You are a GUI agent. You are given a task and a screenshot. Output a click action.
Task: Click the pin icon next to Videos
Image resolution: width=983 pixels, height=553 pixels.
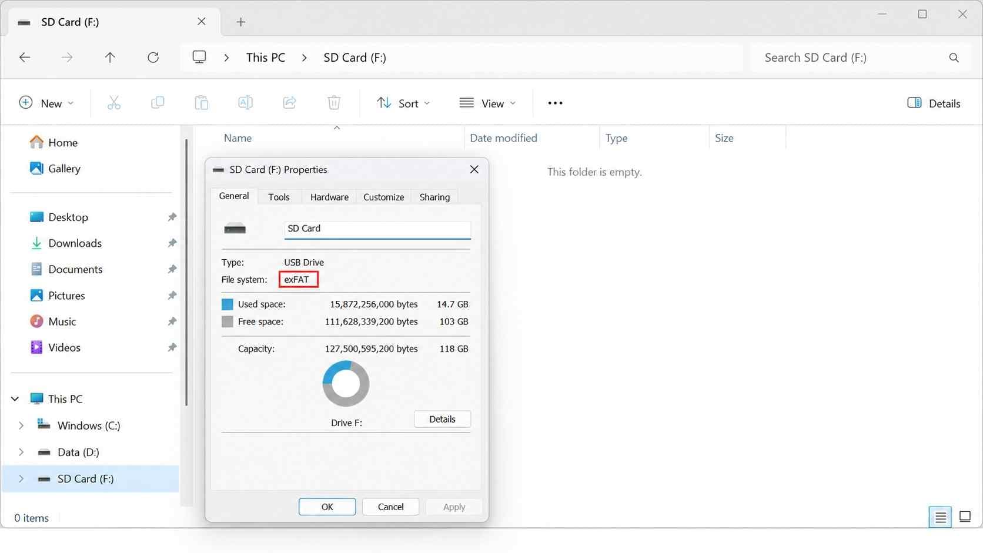point(172,347)
